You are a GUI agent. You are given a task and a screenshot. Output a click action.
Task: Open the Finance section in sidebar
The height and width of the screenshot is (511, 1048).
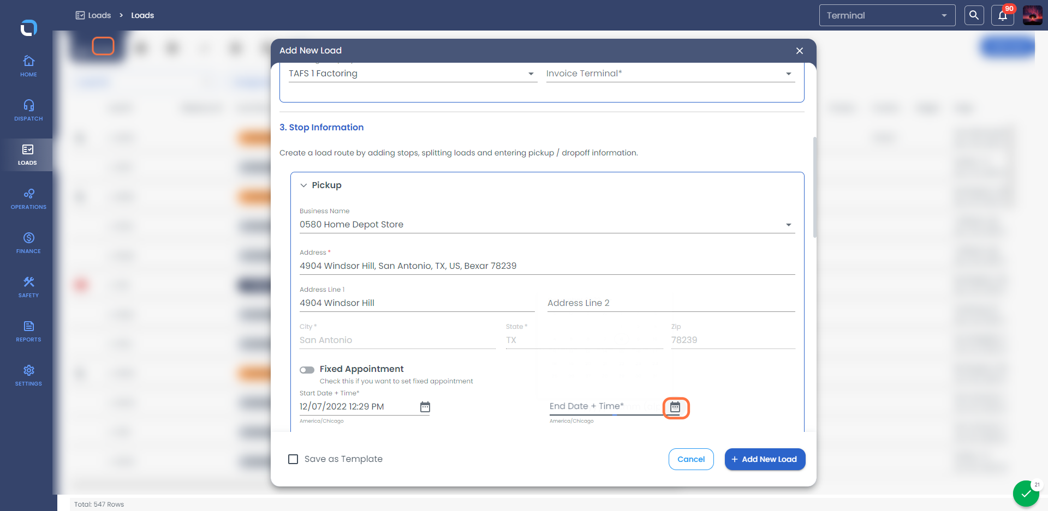[28, 243]
